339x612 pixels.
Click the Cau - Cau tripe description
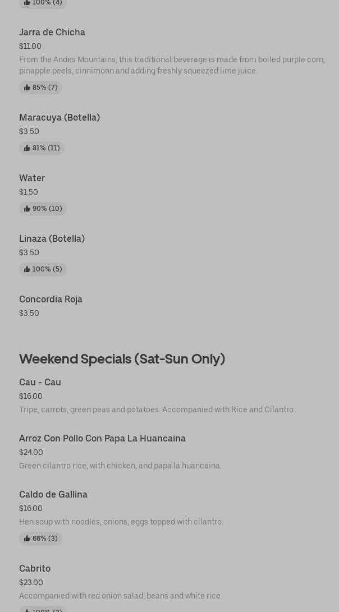click(156, 410)
